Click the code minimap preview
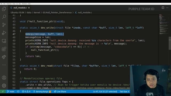 pos(164,24)
